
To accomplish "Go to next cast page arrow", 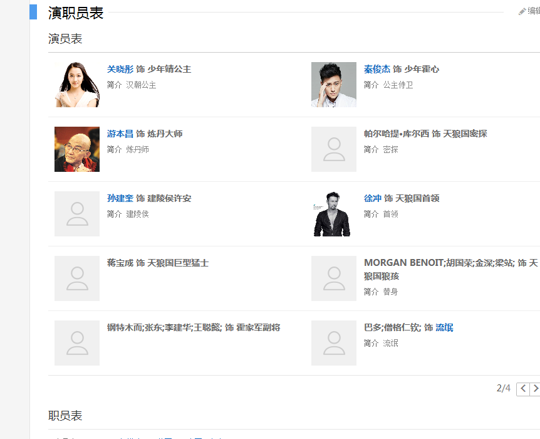I will tap(536, 389).
